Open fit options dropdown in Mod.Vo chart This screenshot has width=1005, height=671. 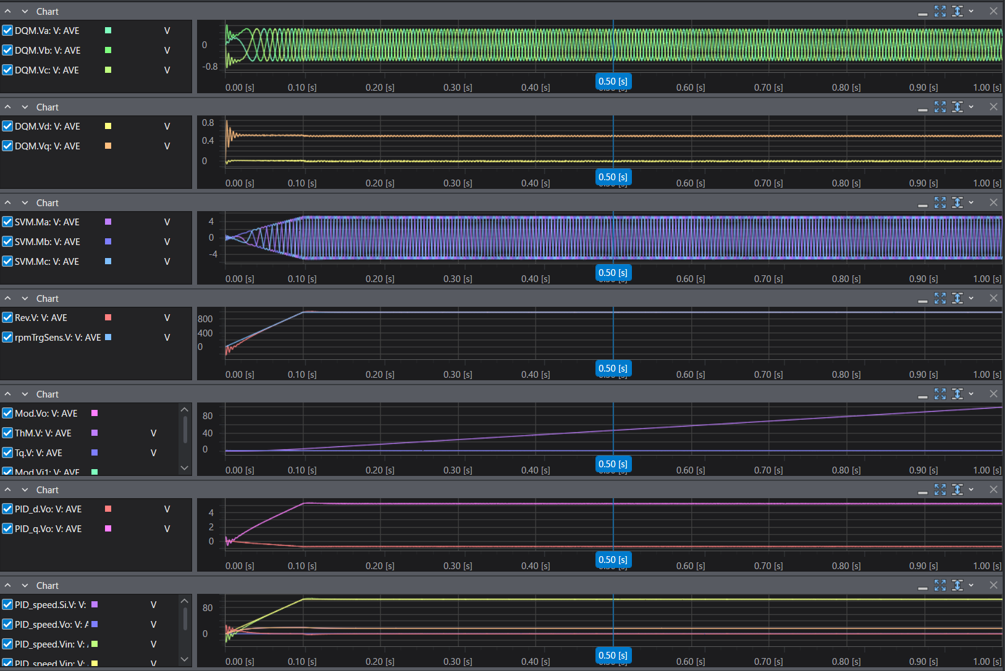coord(971,394)
